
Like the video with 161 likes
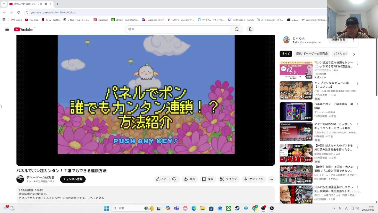[162, 179]
